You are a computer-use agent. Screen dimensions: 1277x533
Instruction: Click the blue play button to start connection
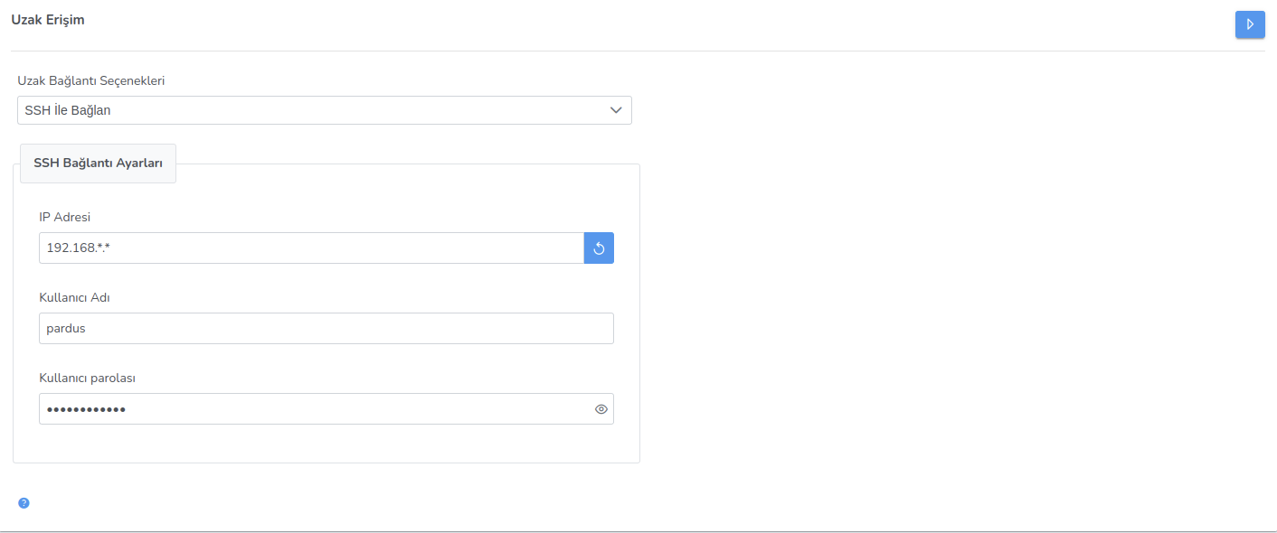pyautogui.click(x=1250, y=24)
